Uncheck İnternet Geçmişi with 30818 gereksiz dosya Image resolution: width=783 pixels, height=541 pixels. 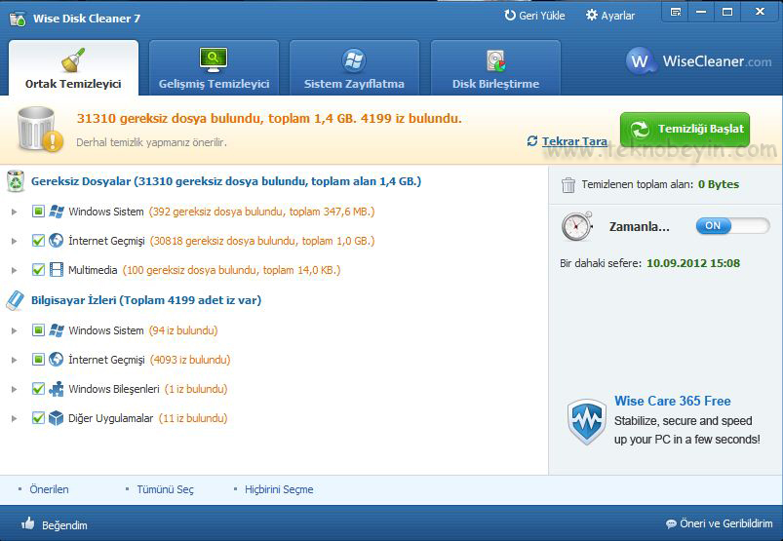click(38, 241)
